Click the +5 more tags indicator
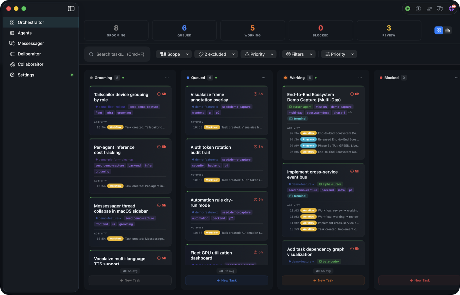The height and width of the screenshot is (295, 460). [x=350, y=112]
